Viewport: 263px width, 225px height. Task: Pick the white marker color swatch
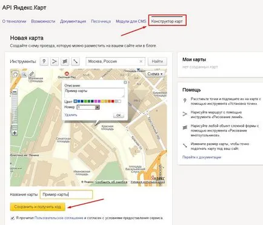click(x=119, y=101)
